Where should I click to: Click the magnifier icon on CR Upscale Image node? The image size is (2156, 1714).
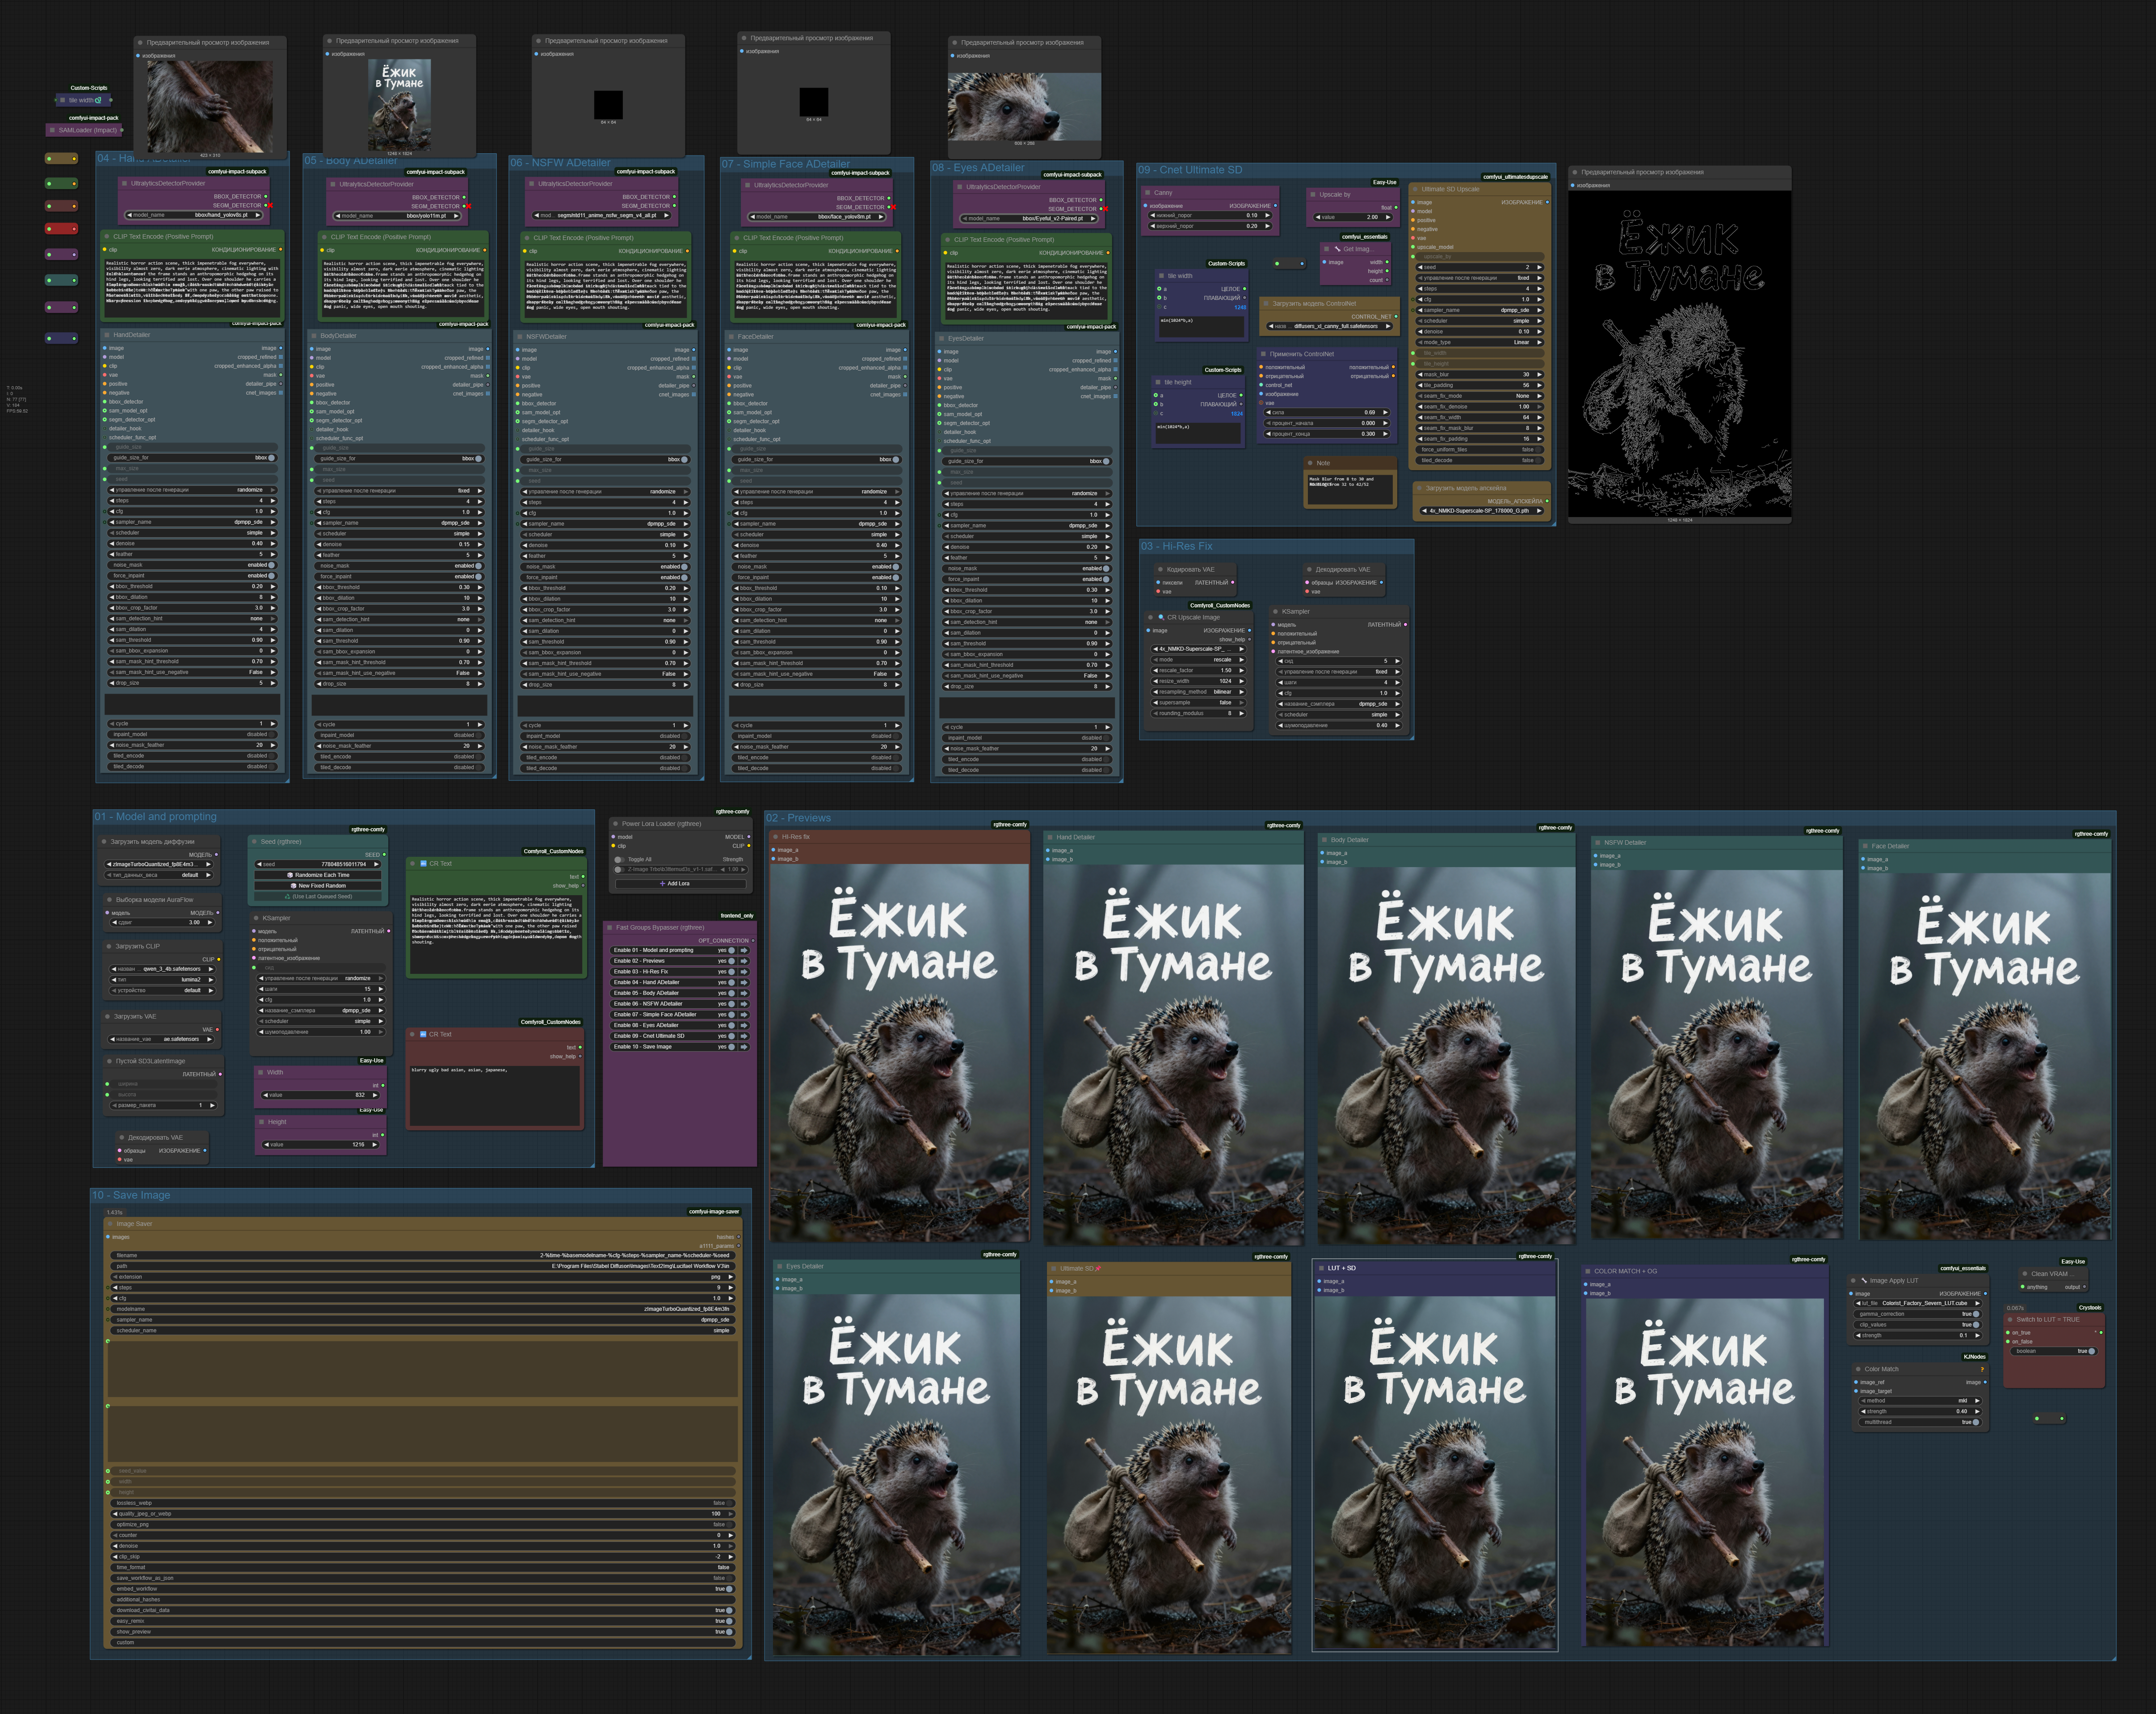[x=1161, y=617]
